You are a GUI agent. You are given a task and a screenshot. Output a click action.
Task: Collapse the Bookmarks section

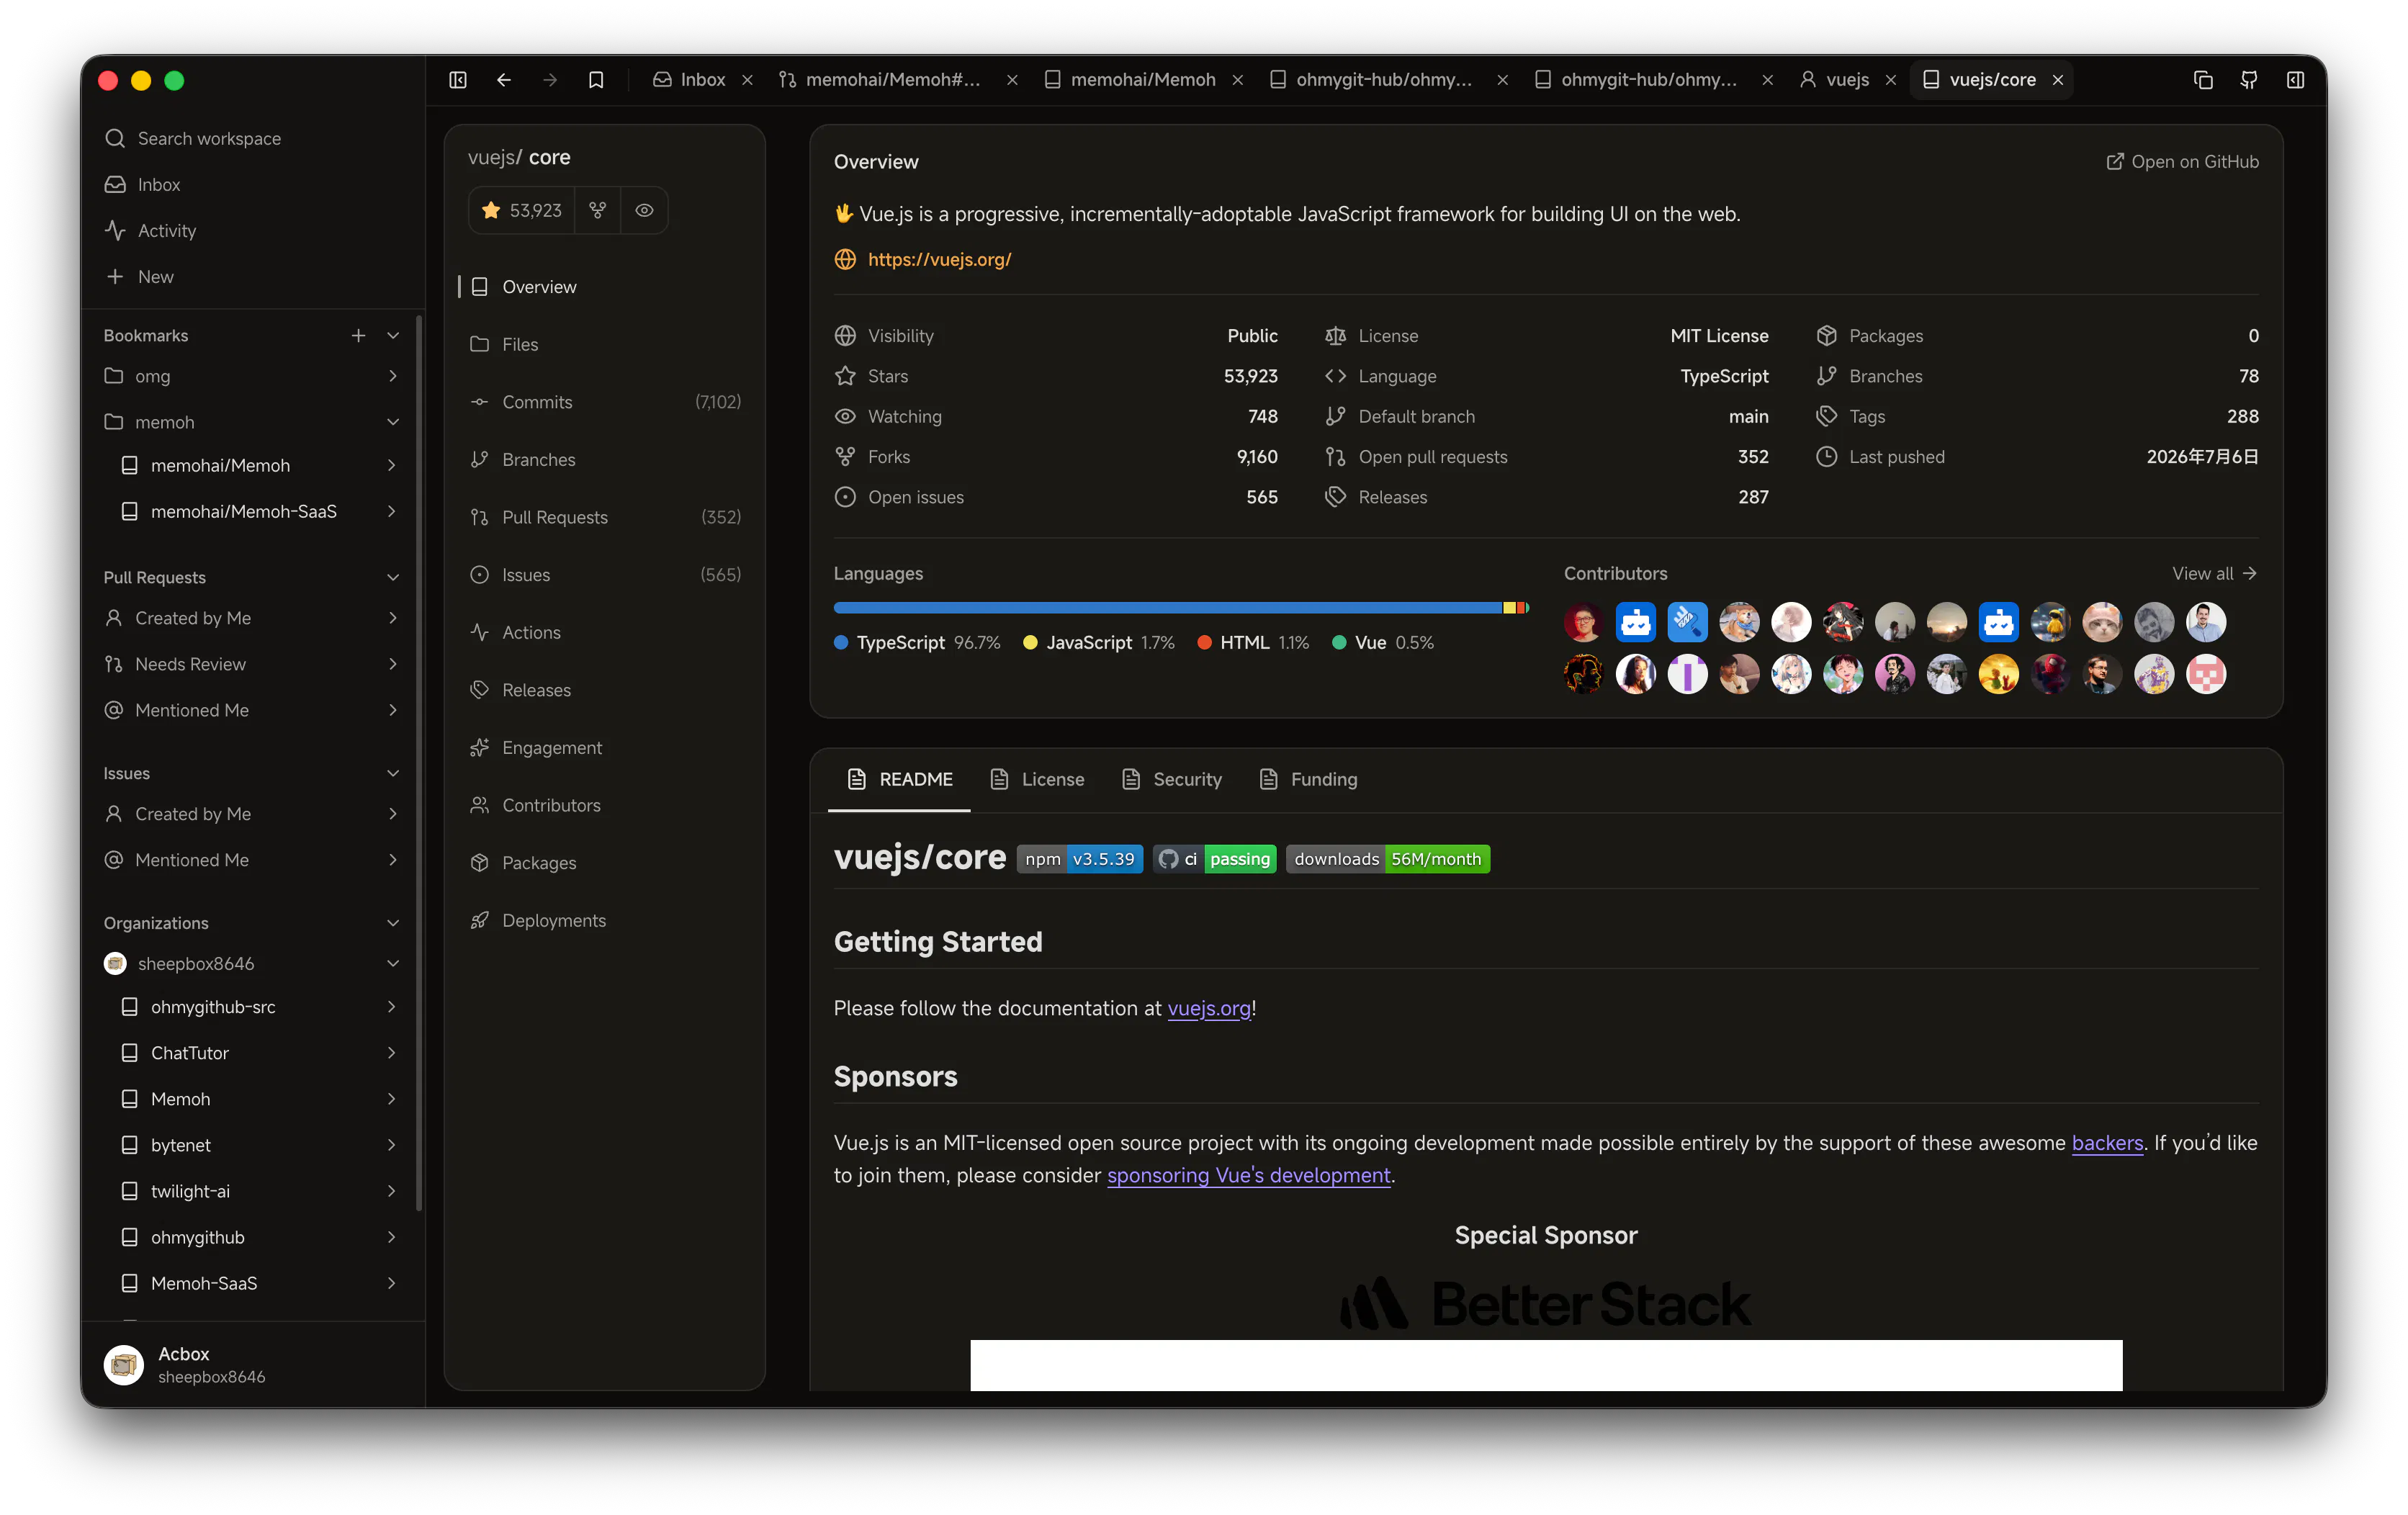click(x=393, y=335)
